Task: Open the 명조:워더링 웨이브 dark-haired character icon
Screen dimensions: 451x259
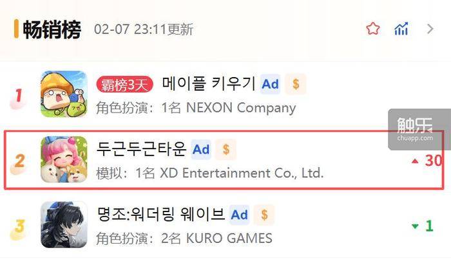Action: pyautogui.click(x=64, y=224)
